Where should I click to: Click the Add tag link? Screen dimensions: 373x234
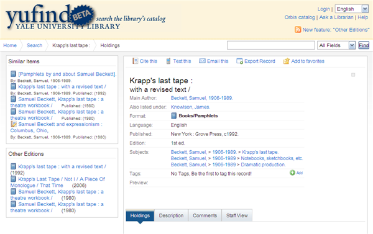(300, 173)
